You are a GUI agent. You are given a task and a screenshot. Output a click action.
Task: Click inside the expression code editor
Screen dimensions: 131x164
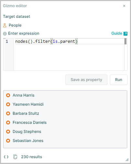[69, 54]
